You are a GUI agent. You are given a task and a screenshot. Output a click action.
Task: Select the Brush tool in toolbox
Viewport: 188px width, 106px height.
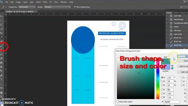point(1,46)
